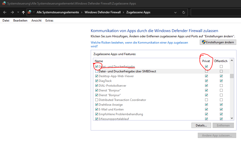Toggle Privat for E-Mail und Konten
The height and width of the screenshot is (142, 241).
[206, 109]
